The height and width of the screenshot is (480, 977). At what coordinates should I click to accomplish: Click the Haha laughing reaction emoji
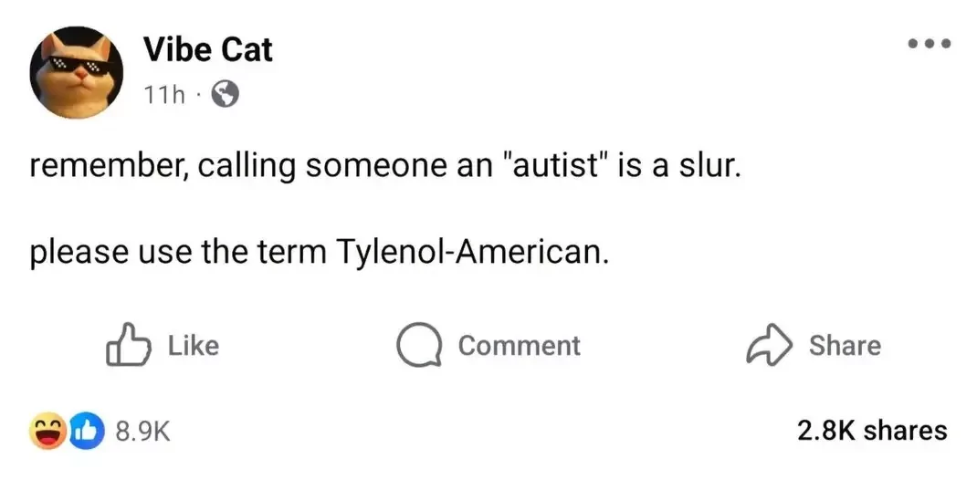coord(48,431)
